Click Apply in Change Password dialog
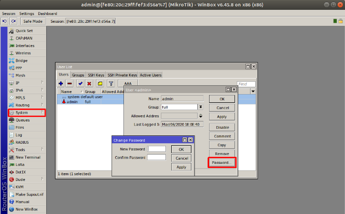This screenshot has width=345, height=214. pyautogui.click(x=181, y=167)
